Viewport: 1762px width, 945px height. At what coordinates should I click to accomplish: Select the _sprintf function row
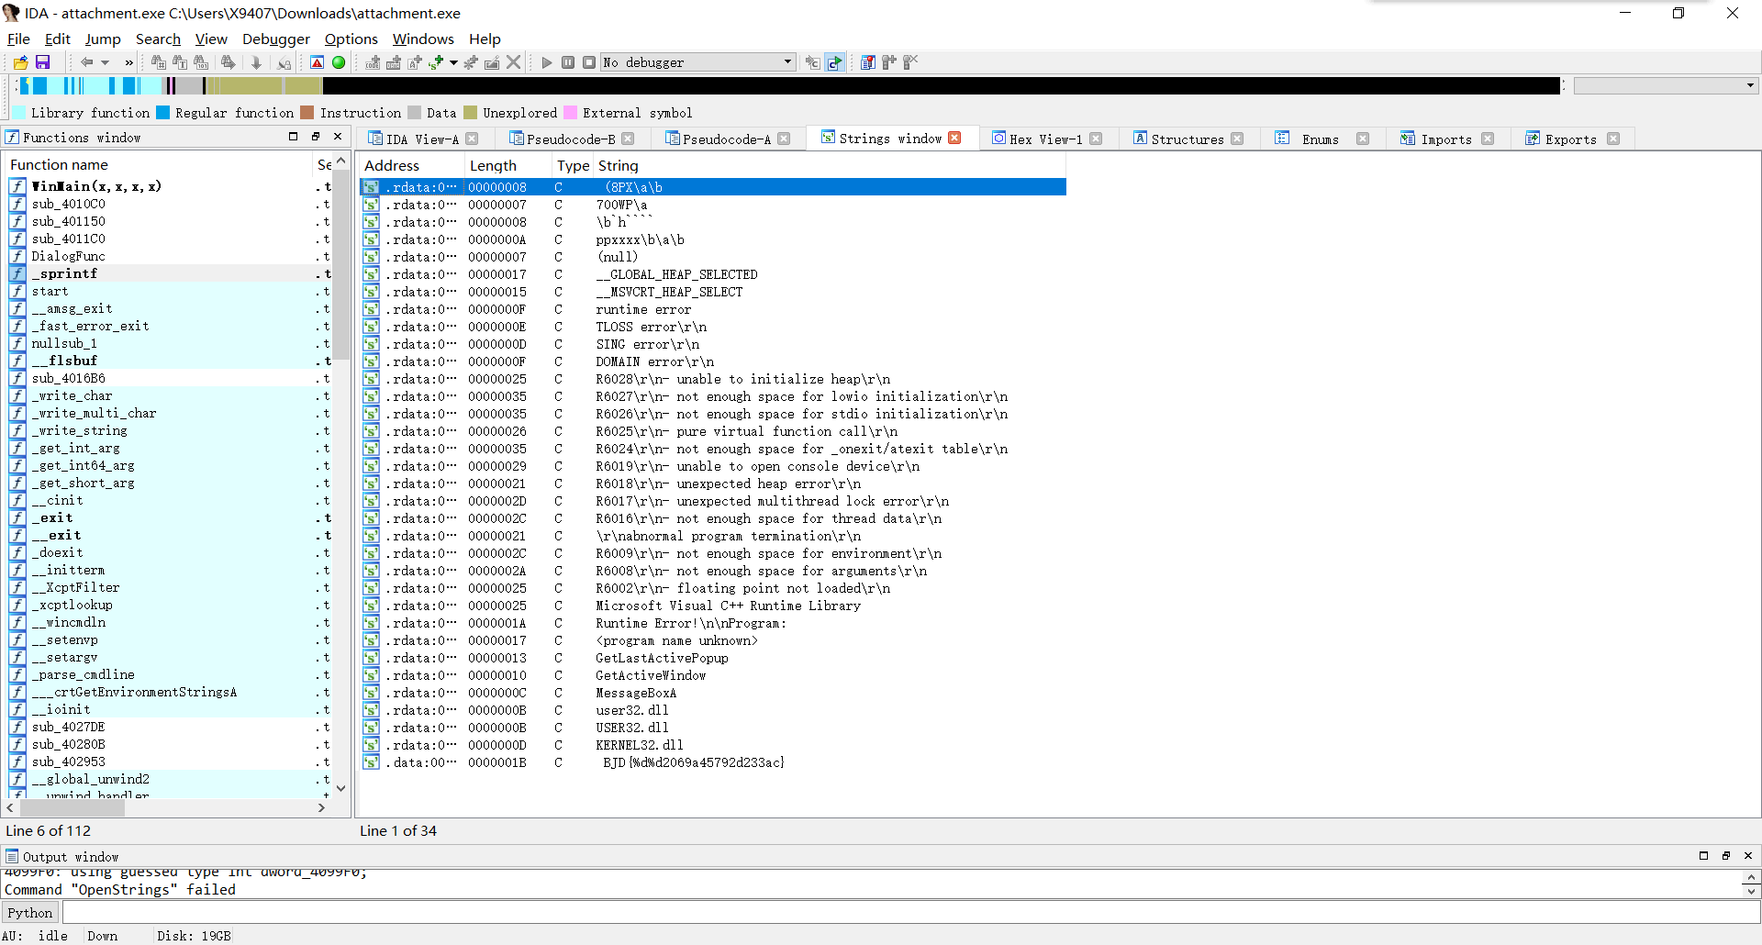point(170,273)
